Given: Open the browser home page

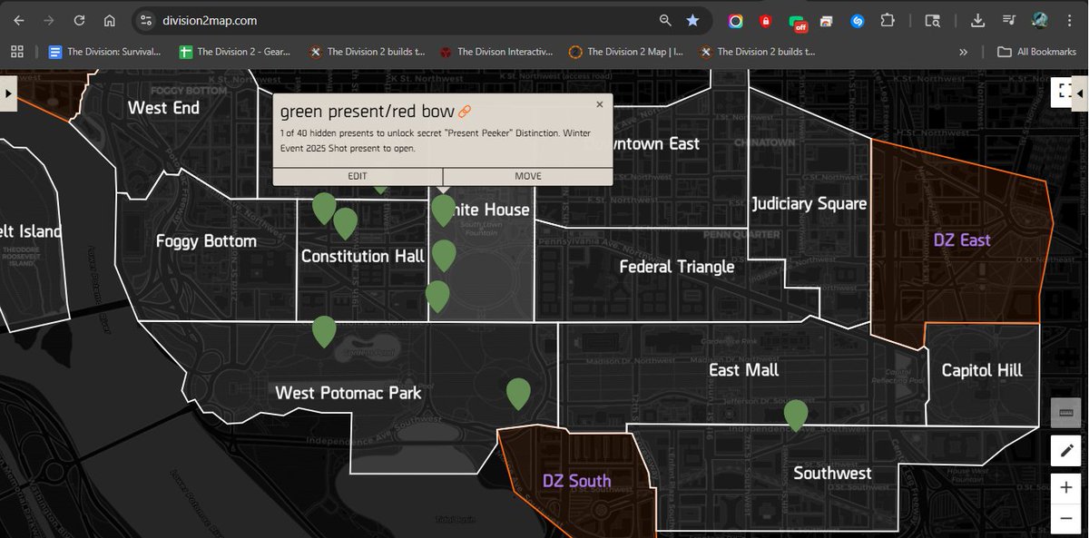Looking at the screenshot, I should pyautogui.click(x=109, y=20).
